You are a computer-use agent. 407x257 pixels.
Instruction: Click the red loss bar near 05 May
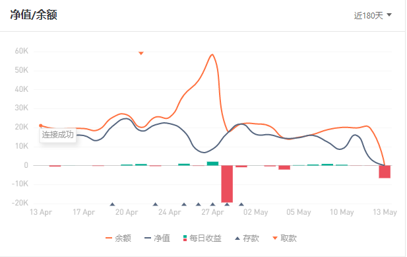(x=284, y=168)
